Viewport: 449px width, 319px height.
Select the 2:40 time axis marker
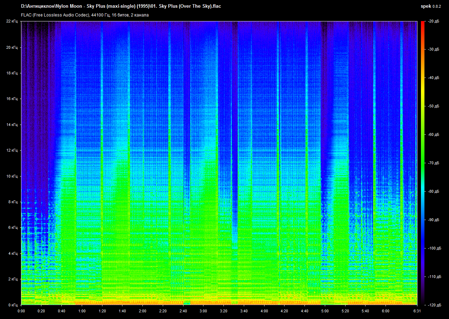click(x=183, y=311)
